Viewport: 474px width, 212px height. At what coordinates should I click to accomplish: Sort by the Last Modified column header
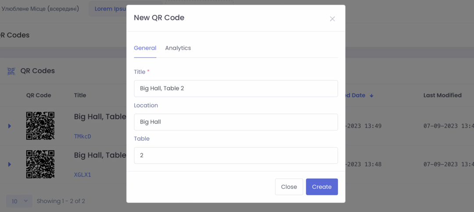point(442,95)
